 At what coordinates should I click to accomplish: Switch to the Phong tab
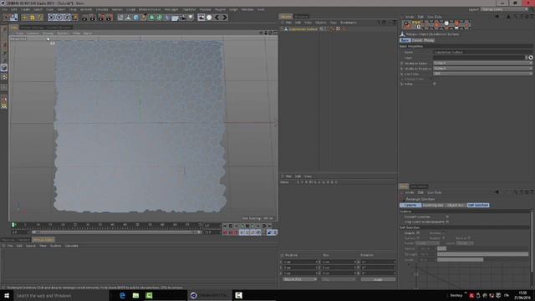pos(429,40)
